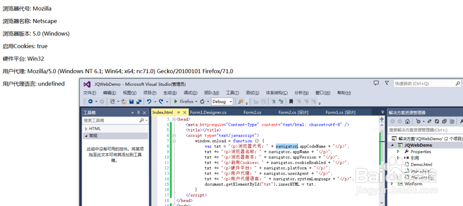Open the 体系结构(C) menu

277,93
